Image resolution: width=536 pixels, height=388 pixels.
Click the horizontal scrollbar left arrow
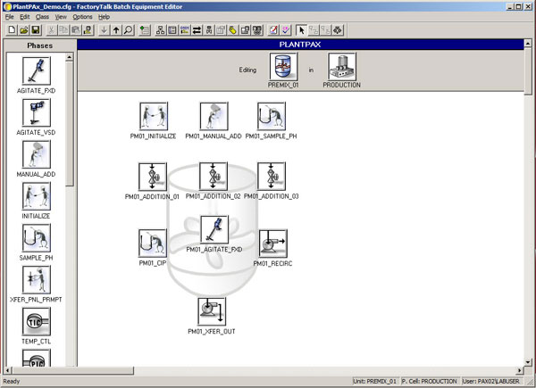(7, 370)
